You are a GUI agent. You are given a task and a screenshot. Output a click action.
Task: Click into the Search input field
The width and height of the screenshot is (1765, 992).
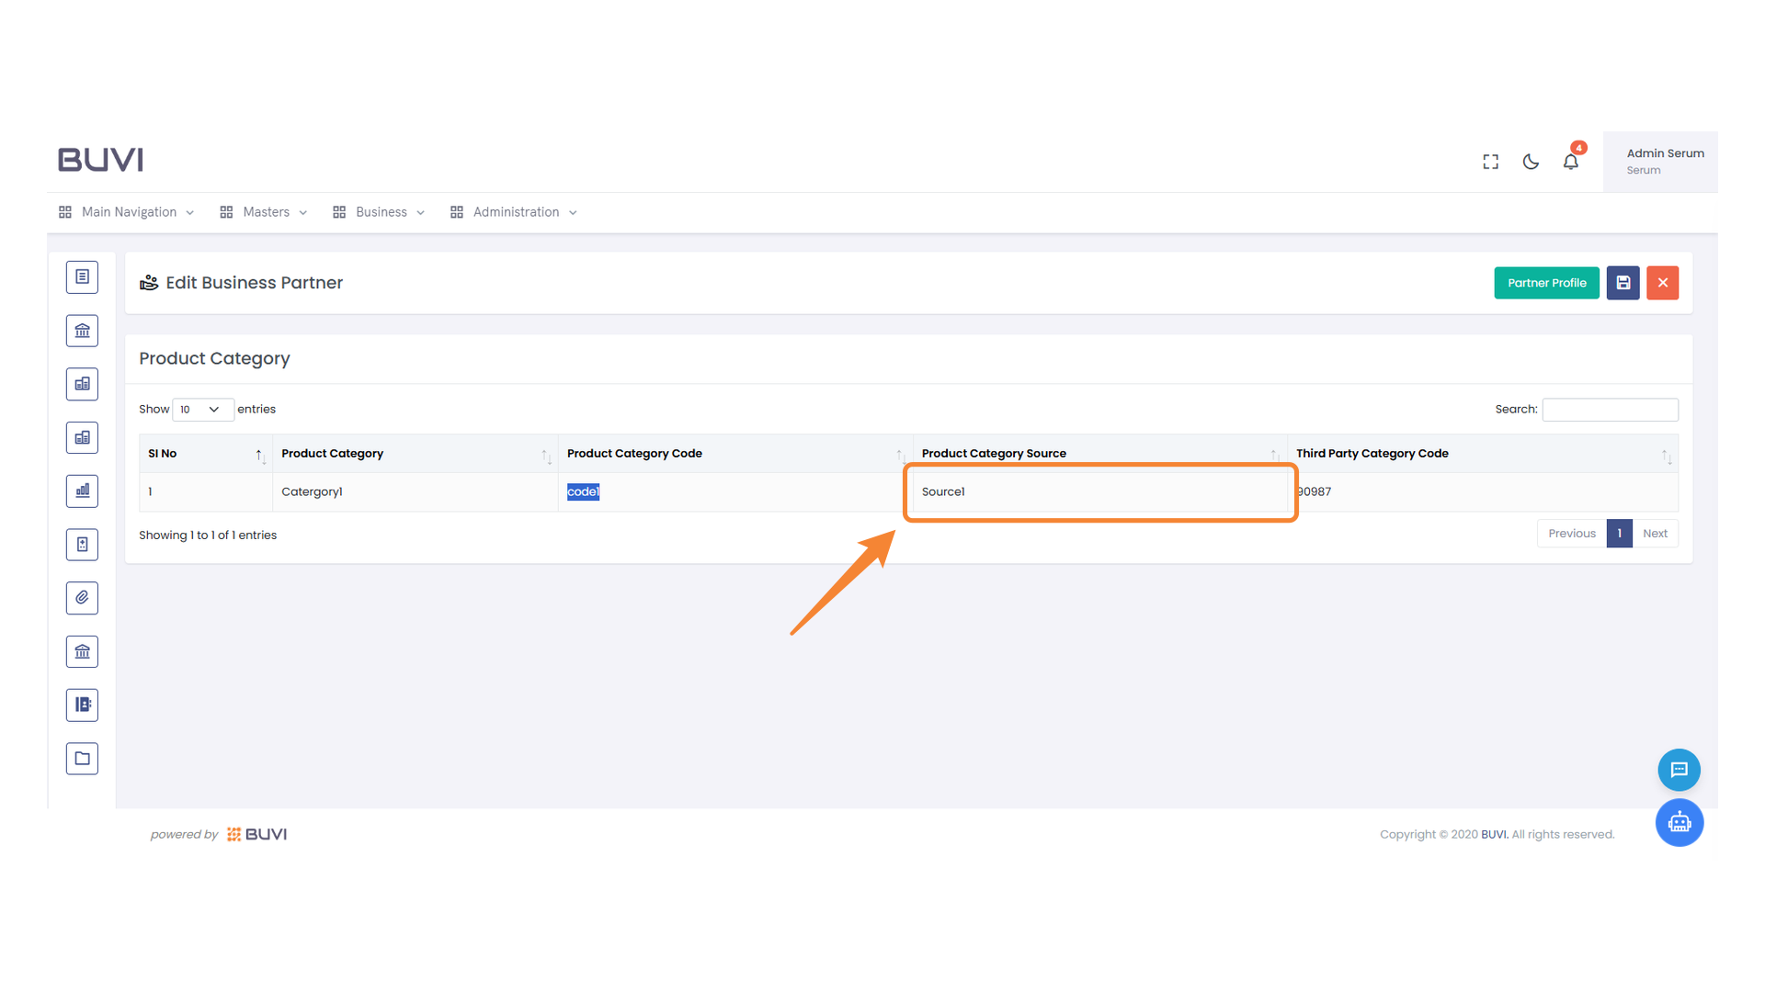pyautogui.click(x=1610, y=410)
